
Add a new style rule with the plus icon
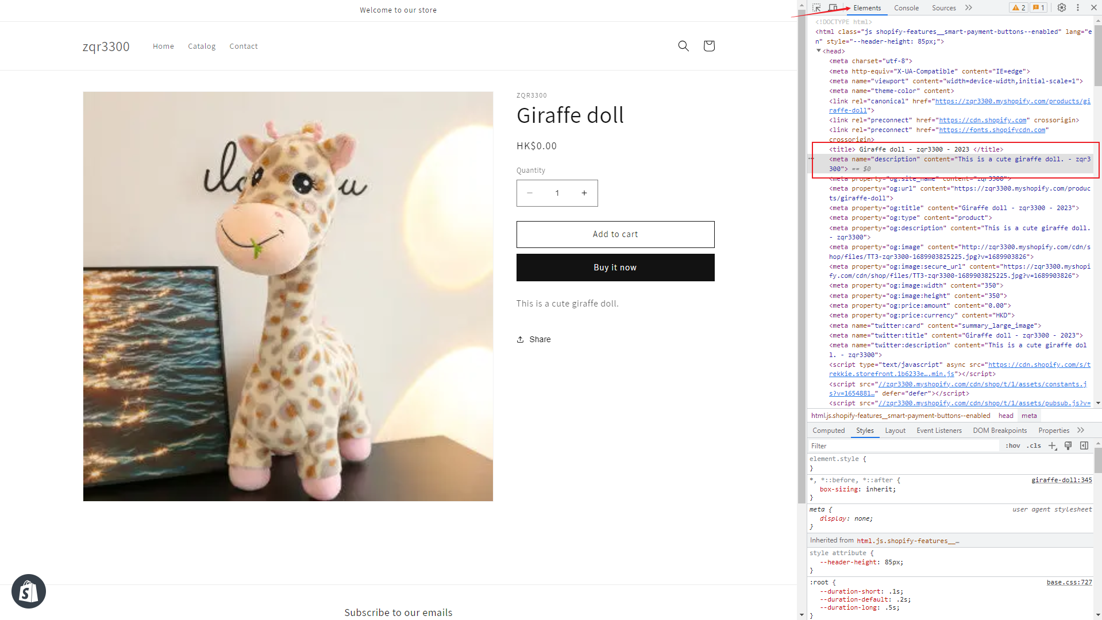point(1053,446)
